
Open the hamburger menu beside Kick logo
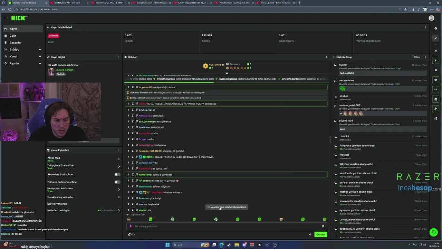(6, 18)
